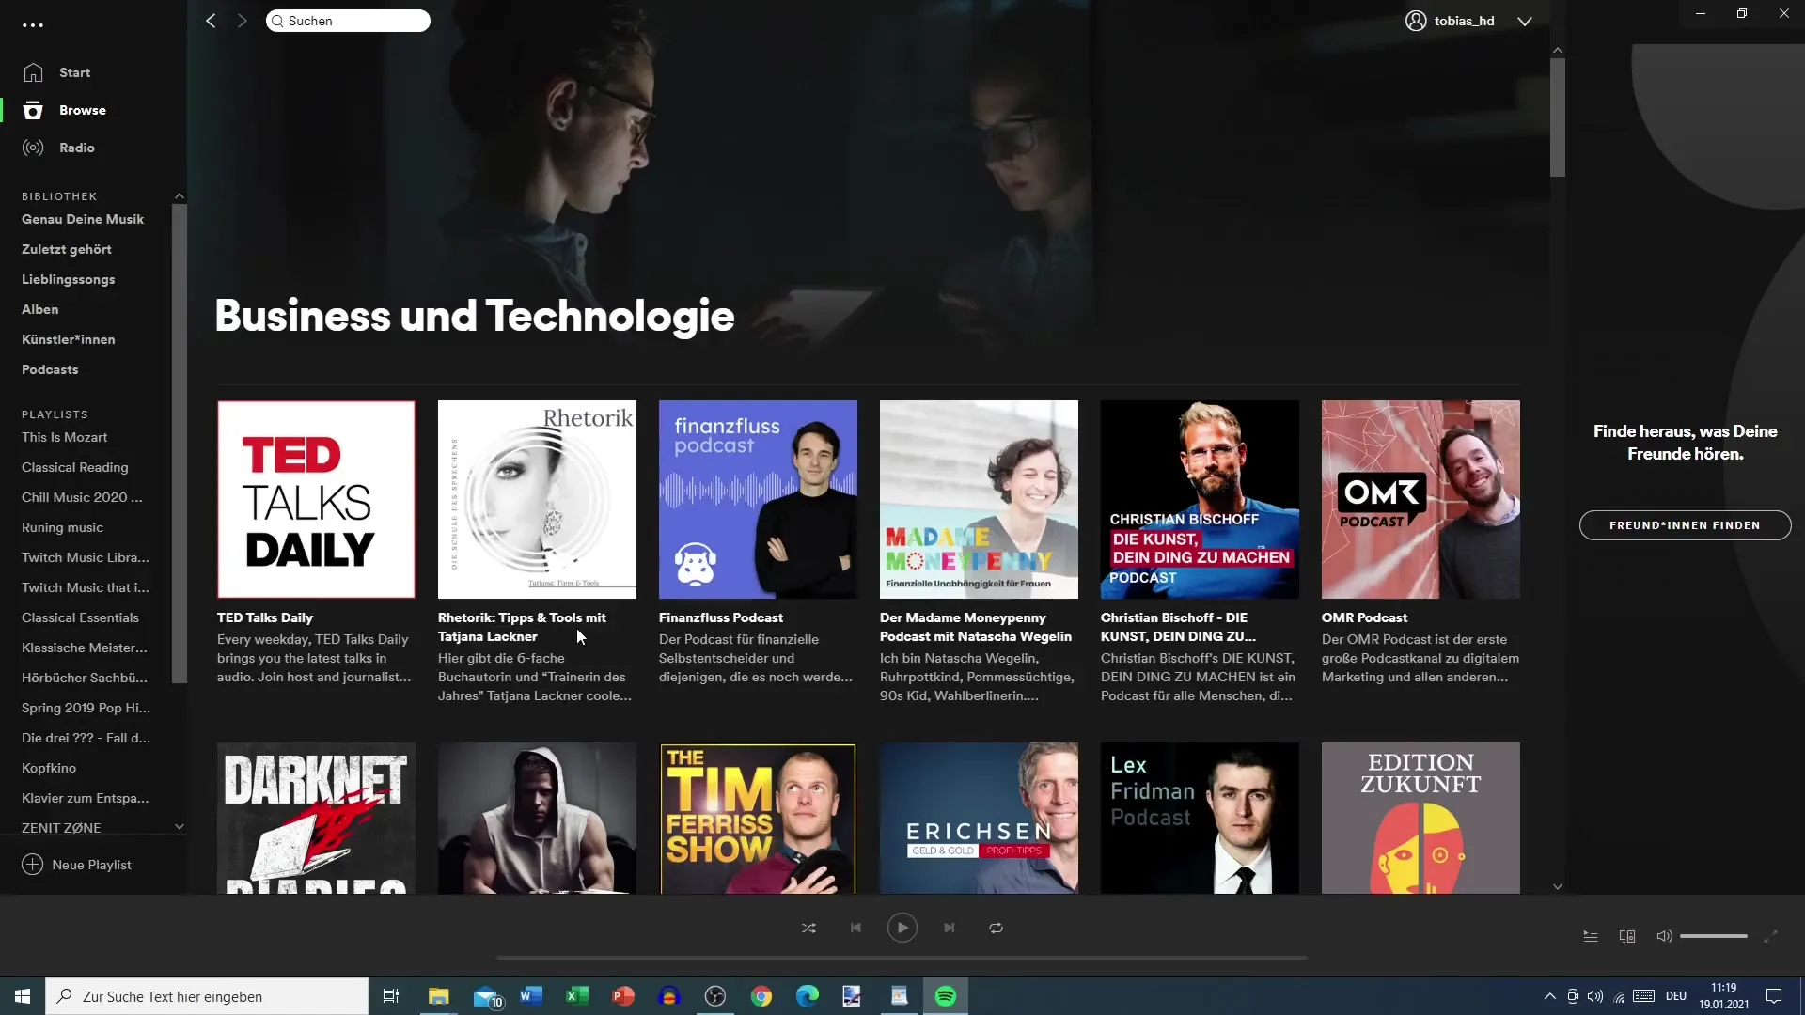Click the track progress bar
1805x1015 pixels.
(902, 958)
